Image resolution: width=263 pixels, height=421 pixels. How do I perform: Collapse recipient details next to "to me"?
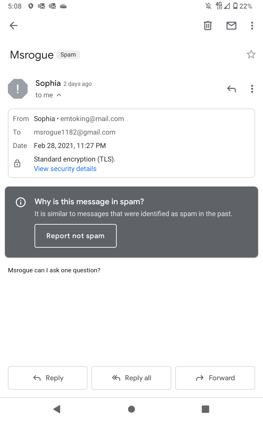[59, 95]
